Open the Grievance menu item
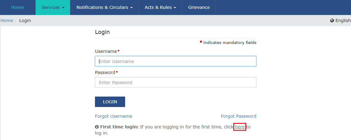 (x=199, y=7)
